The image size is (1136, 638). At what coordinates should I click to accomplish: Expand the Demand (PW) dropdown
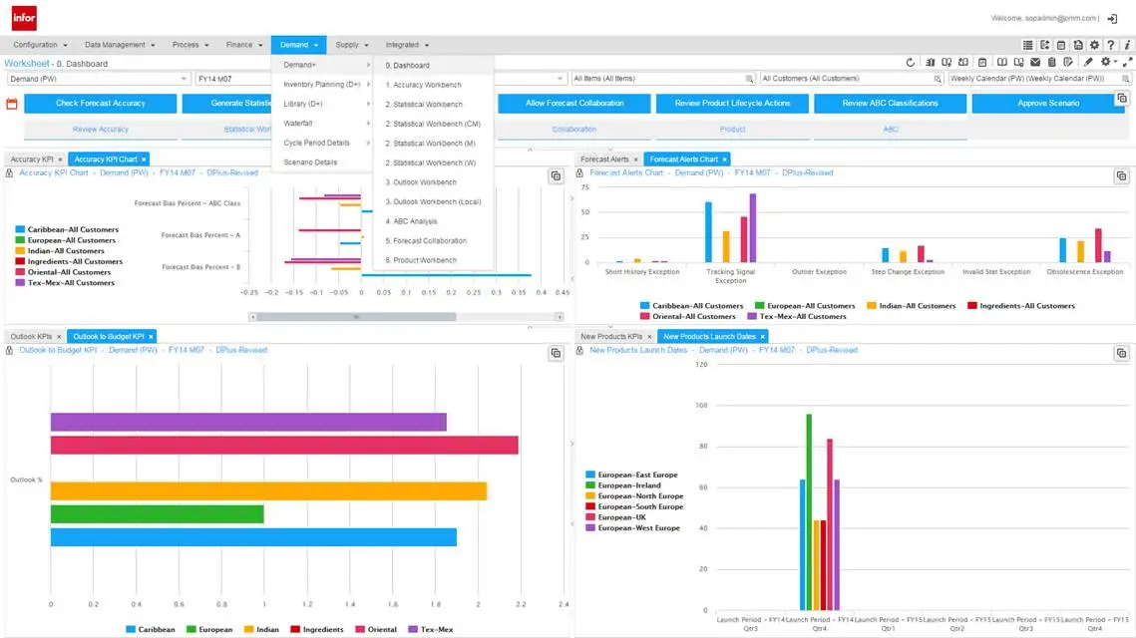click(98, 78)
